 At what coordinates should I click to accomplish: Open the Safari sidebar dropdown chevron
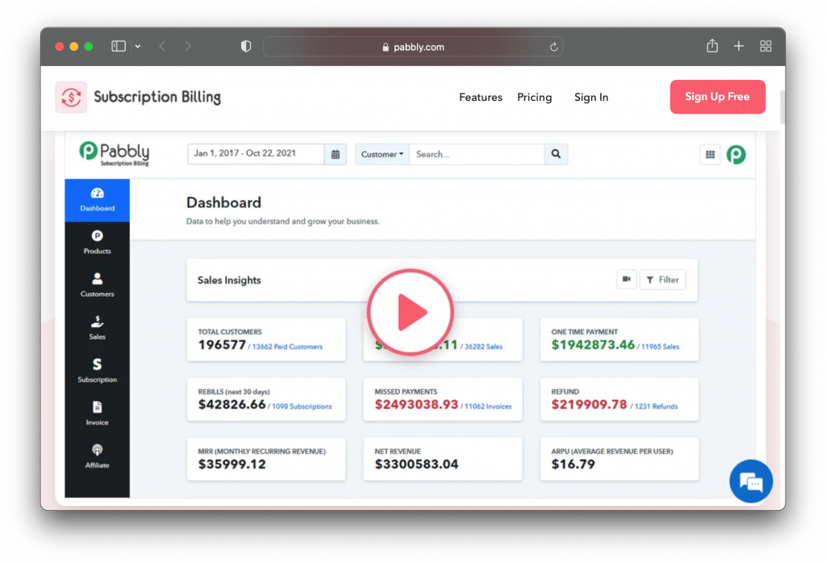[x=138, y=47]
